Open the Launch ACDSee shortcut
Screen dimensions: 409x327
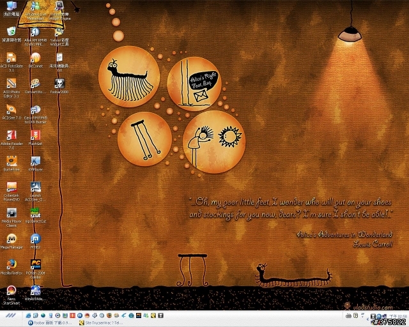(36, 192)
